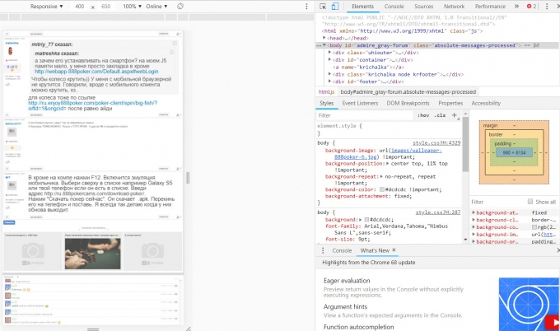560x331 pixels.
Task: Expand the head node in DOM tree
Action: [x=324, y=38]
